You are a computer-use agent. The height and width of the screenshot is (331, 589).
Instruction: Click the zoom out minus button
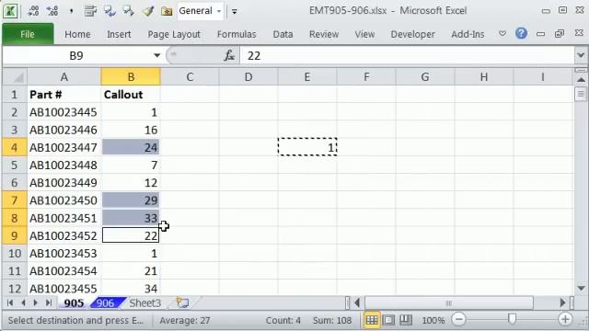point(458,320)
